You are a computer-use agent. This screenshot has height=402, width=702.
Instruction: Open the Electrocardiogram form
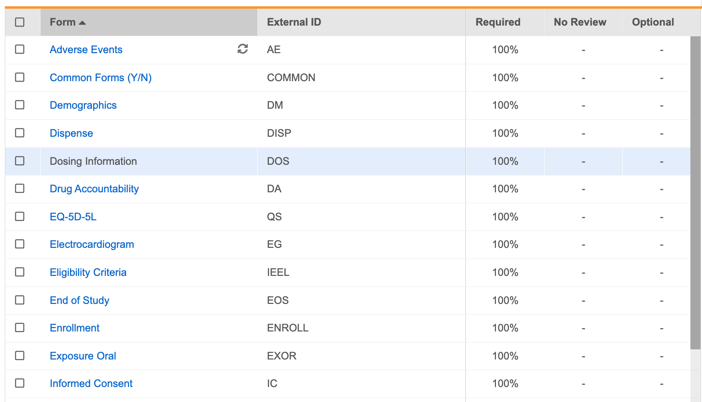[x=92, y=244]
